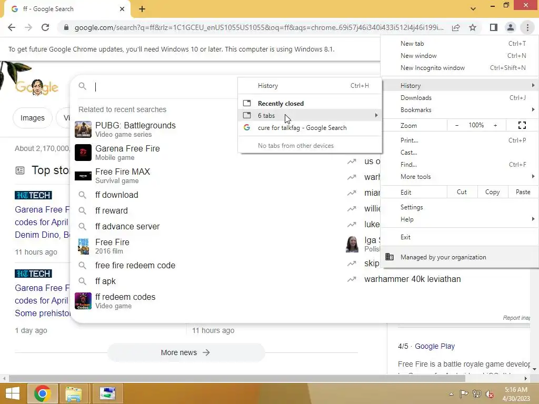Click Chrome icon in the taskbar
The image size is (539, 404).
(x=42, y=393)
